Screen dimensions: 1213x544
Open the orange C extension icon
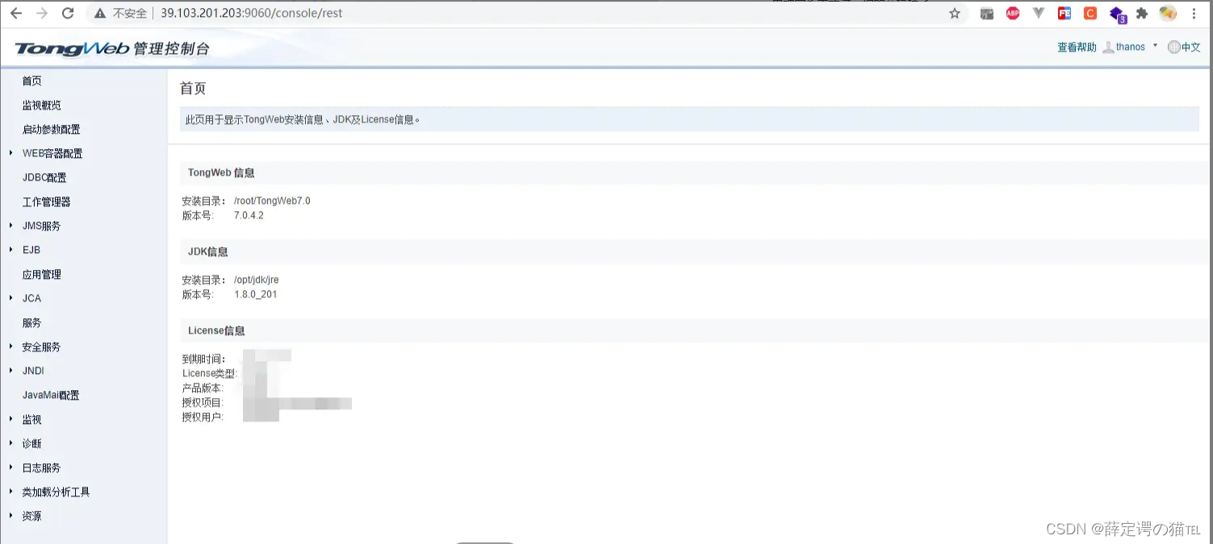coord(1090,13)
